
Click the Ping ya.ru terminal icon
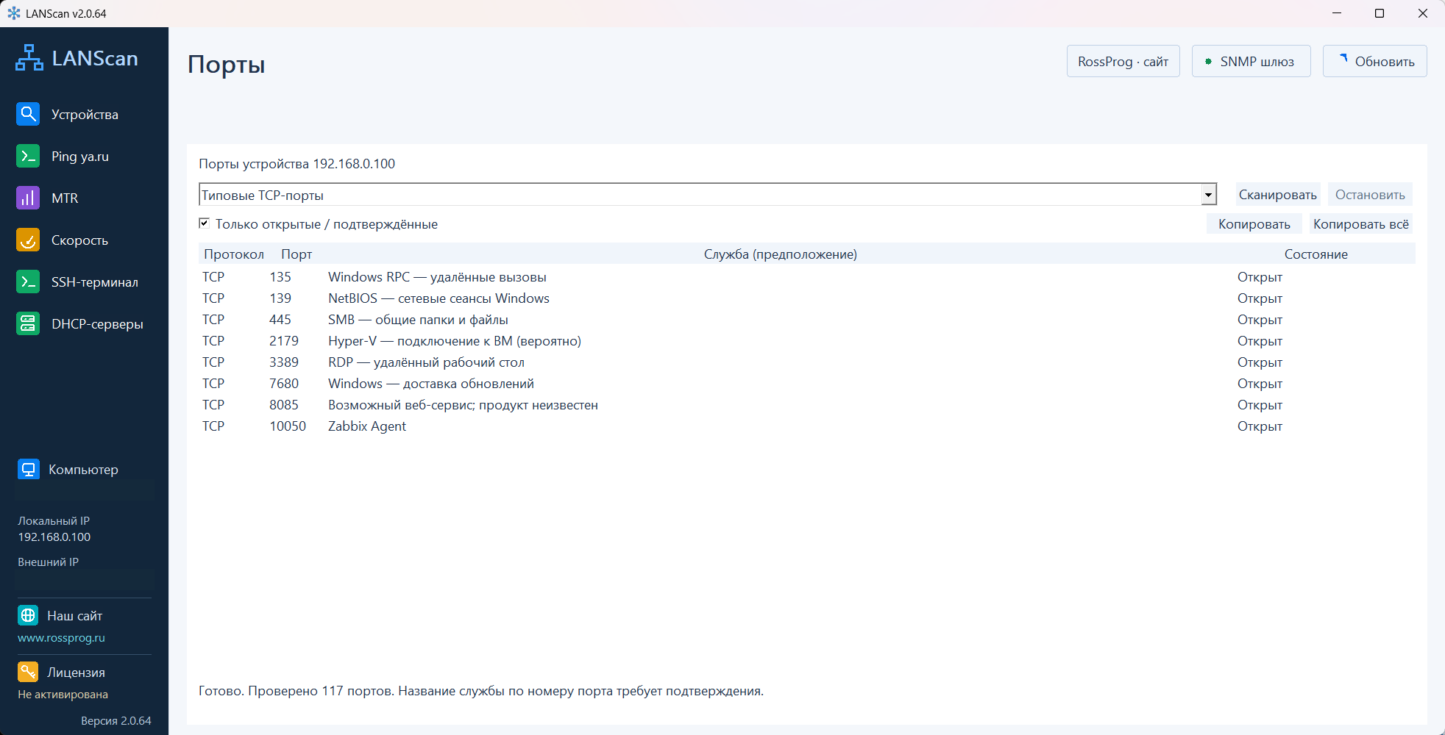tap(28, 156)
